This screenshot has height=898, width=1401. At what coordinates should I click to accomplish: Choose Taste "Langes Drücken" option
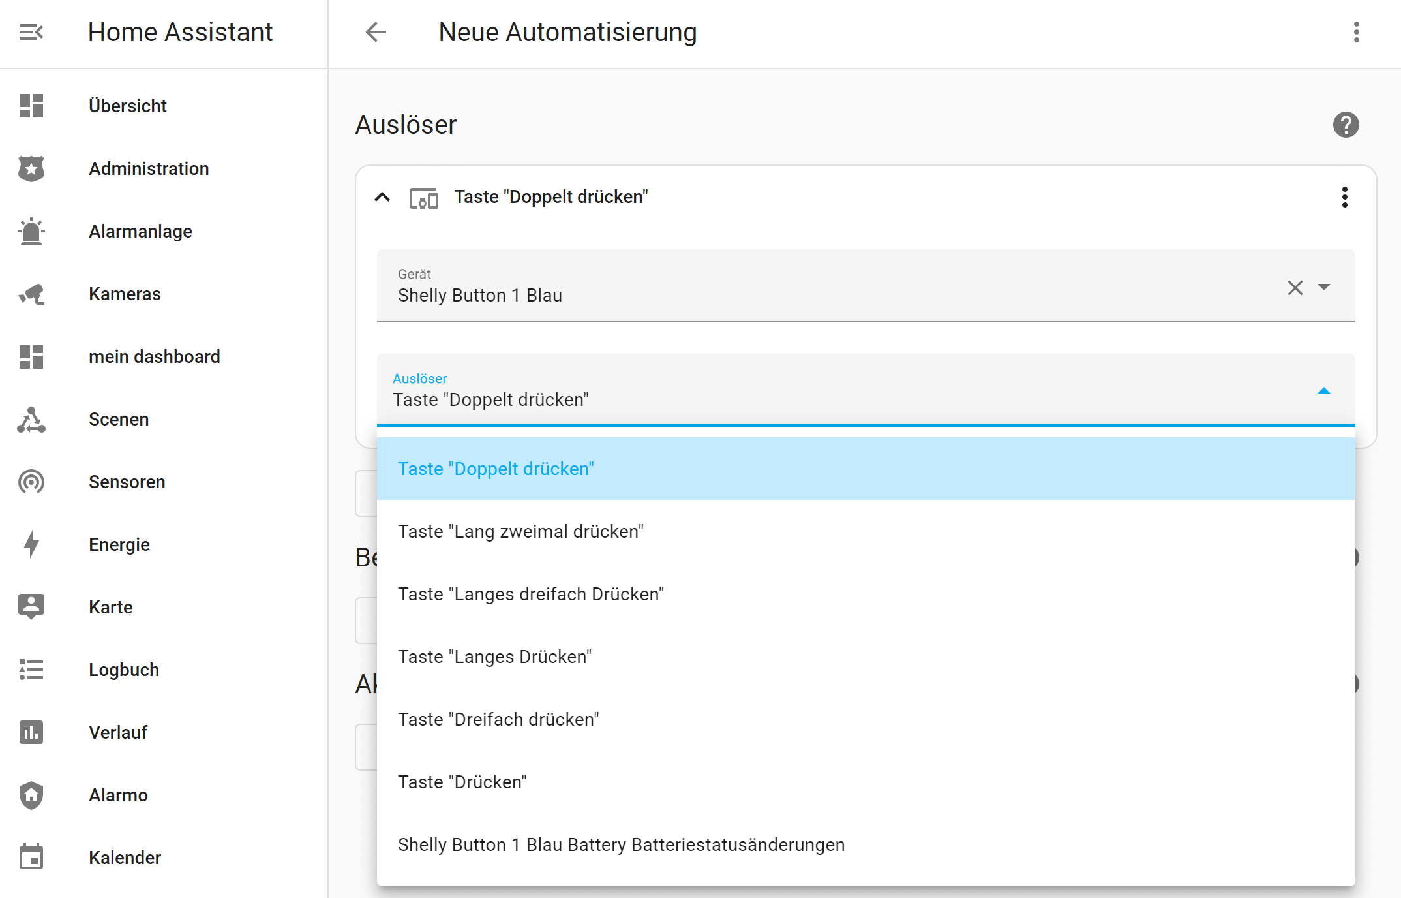pyautogui.click(x=494, y=657)
